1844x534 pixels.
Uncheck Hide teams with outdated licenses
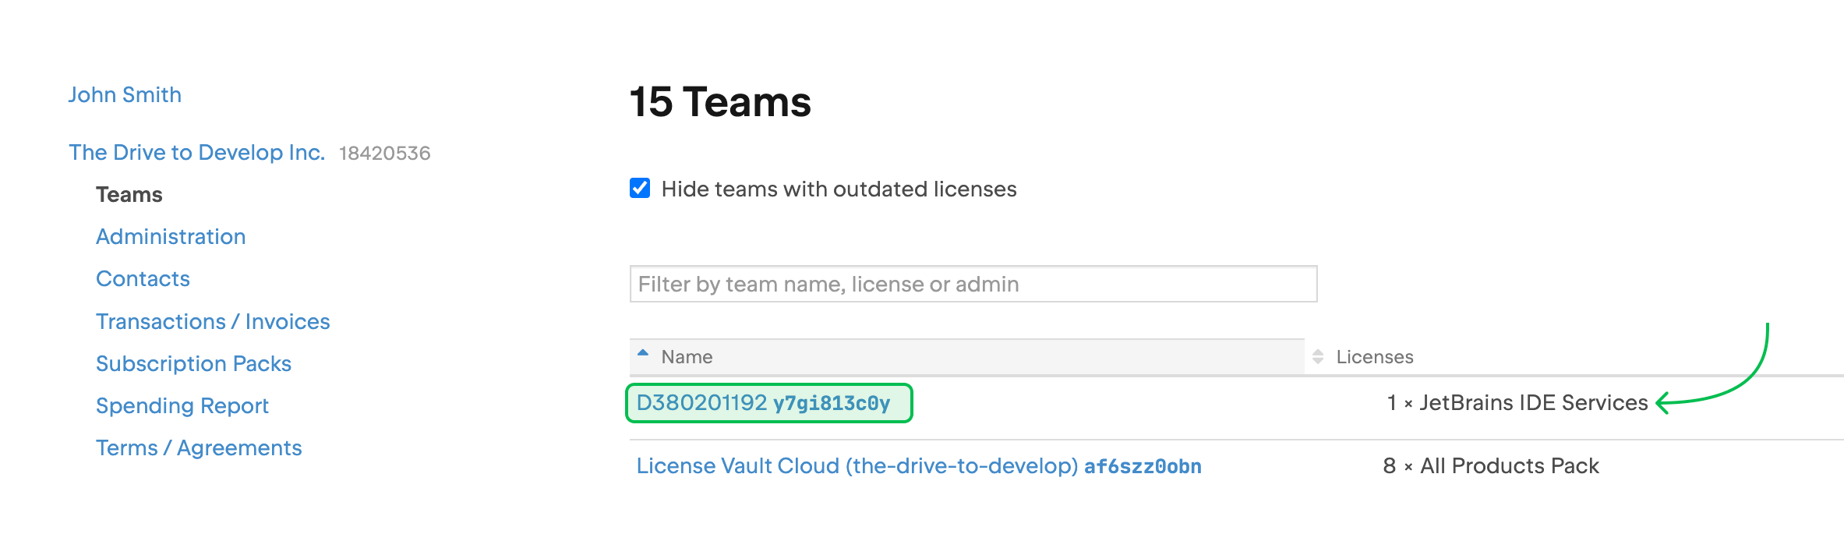pyautogui.click(x=640, y=189)
